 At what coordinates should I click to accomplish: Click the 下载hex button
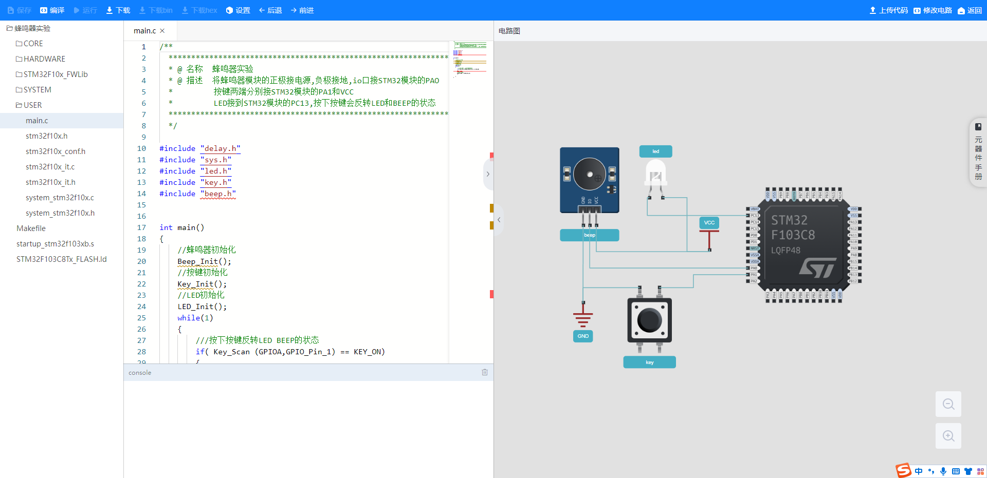(x=199, y=10)
